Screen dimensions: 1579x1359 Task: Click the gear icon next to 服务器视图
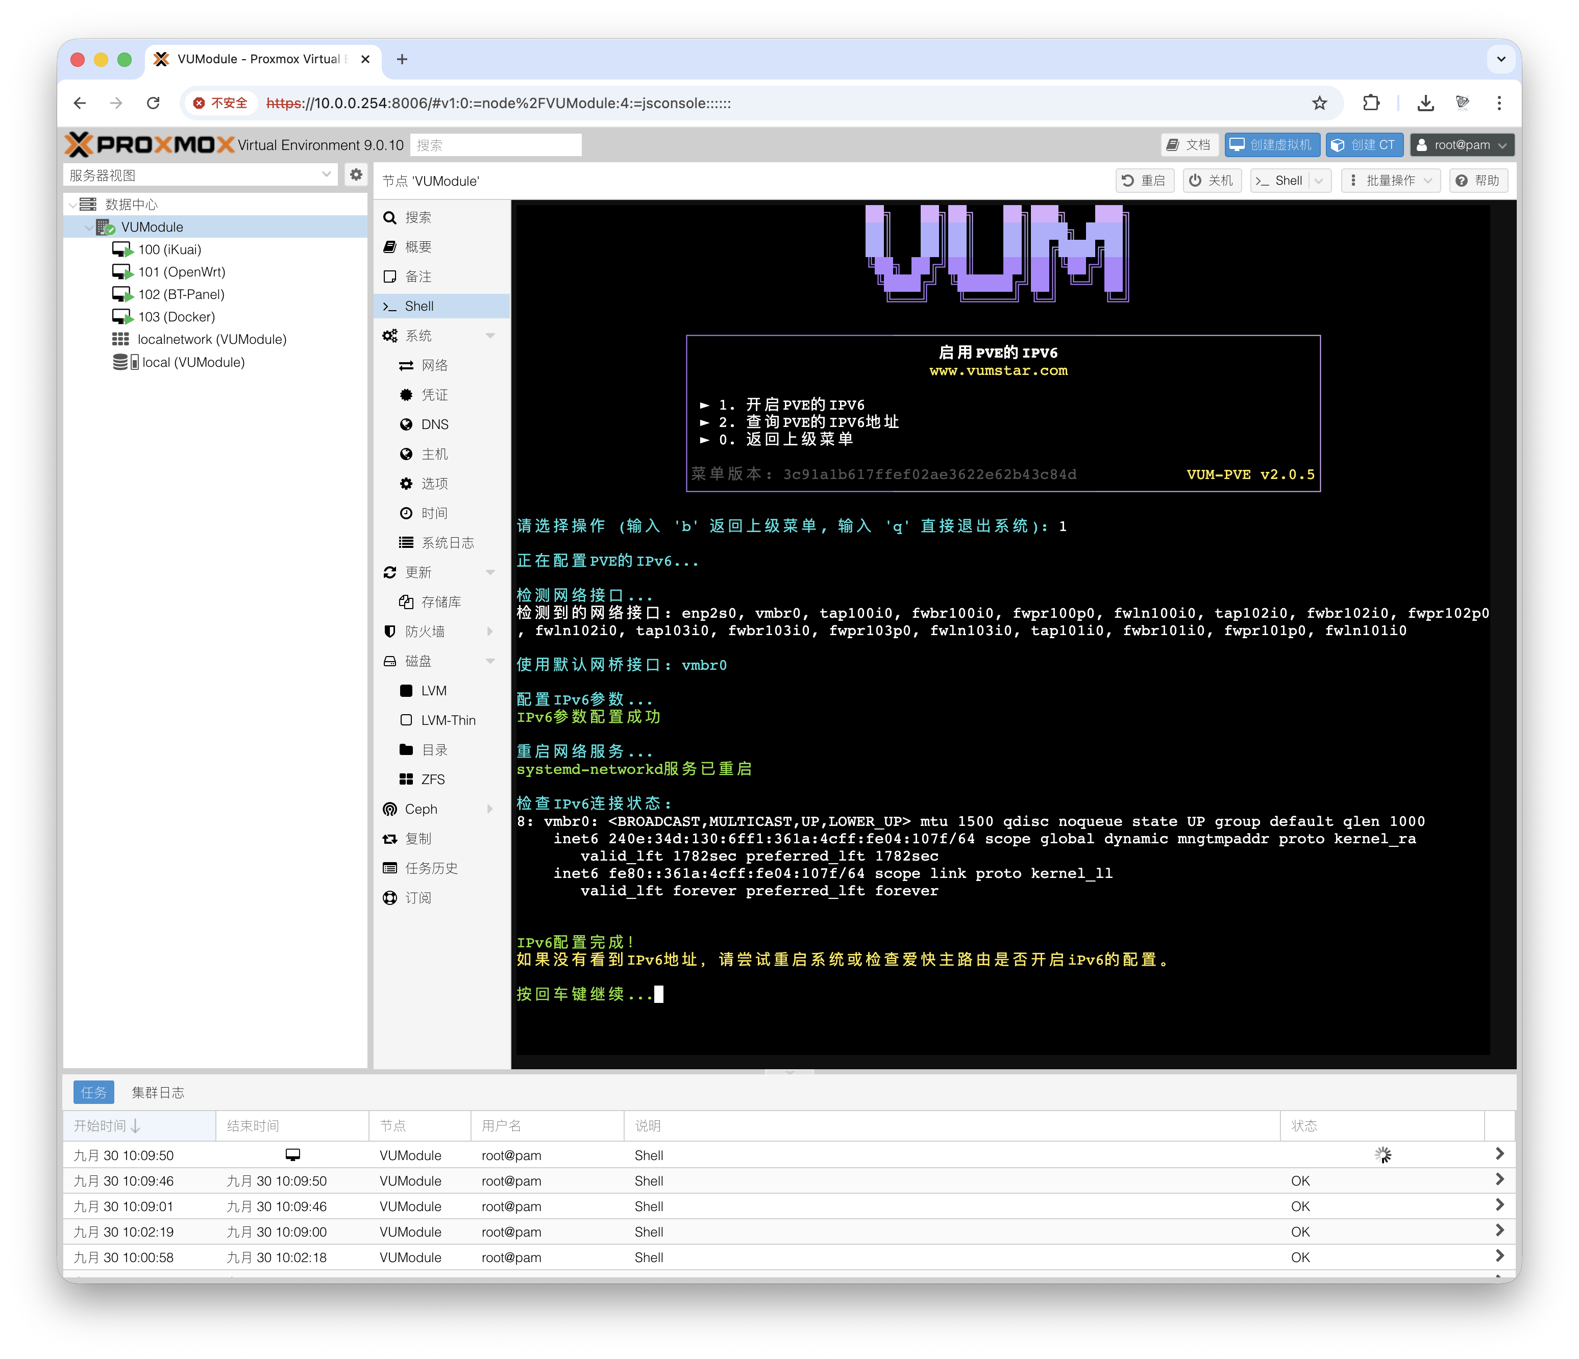pos(356,173)
